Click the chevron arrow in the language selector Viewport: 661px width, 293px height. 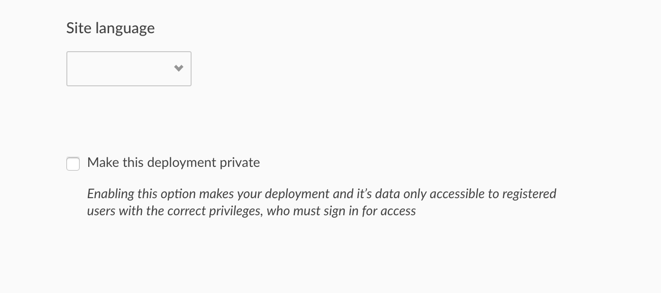(179, 68)
